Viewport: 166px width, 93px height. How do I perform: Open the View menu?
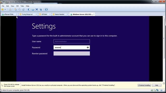(12, 6)
